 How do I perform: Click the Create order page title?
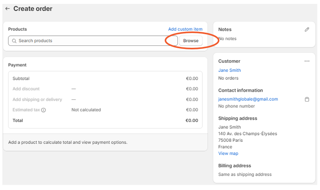pyautogui.click(x=33, y=9)
